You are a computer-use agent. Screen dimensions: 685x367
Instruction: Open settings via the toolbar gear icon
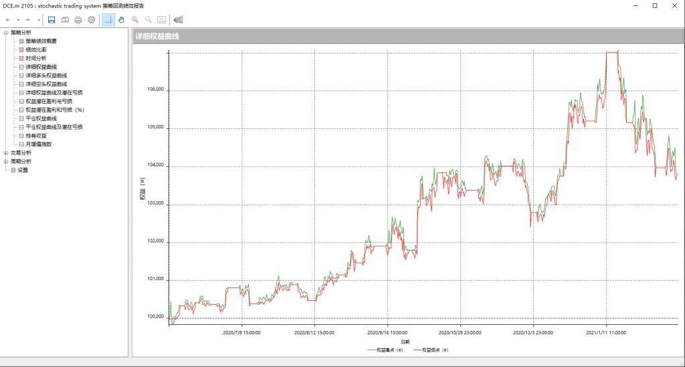point(91,19)
